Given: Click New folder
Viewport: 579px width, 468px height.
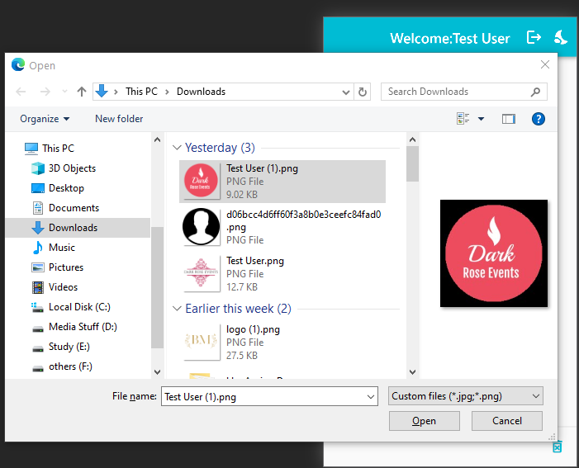Looking at the screenshot, I should [119, 119].
